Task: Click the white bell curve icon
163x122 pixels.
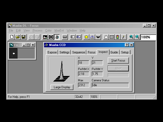Action: [106, 37]
